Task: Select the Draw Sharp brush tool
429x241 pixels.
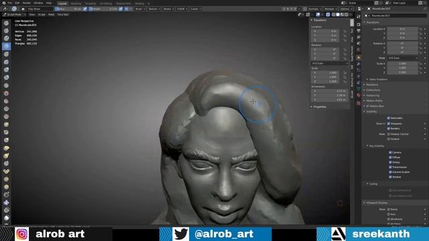Action: click(x=6, y=31)
